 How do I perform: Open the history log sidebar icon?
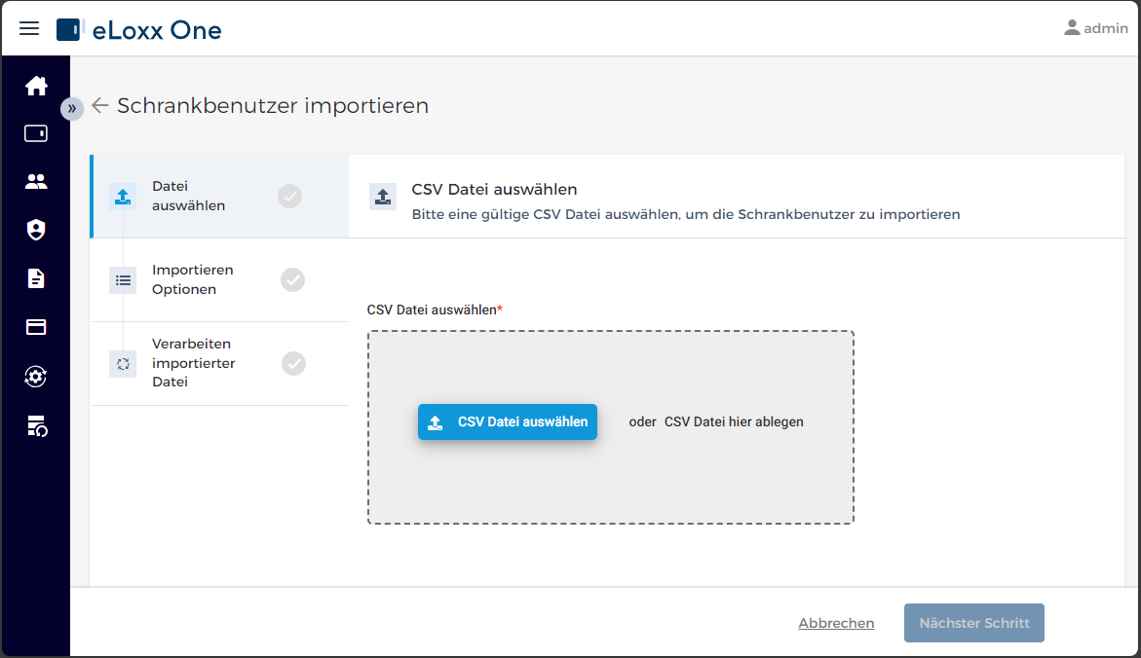point(36,426)
